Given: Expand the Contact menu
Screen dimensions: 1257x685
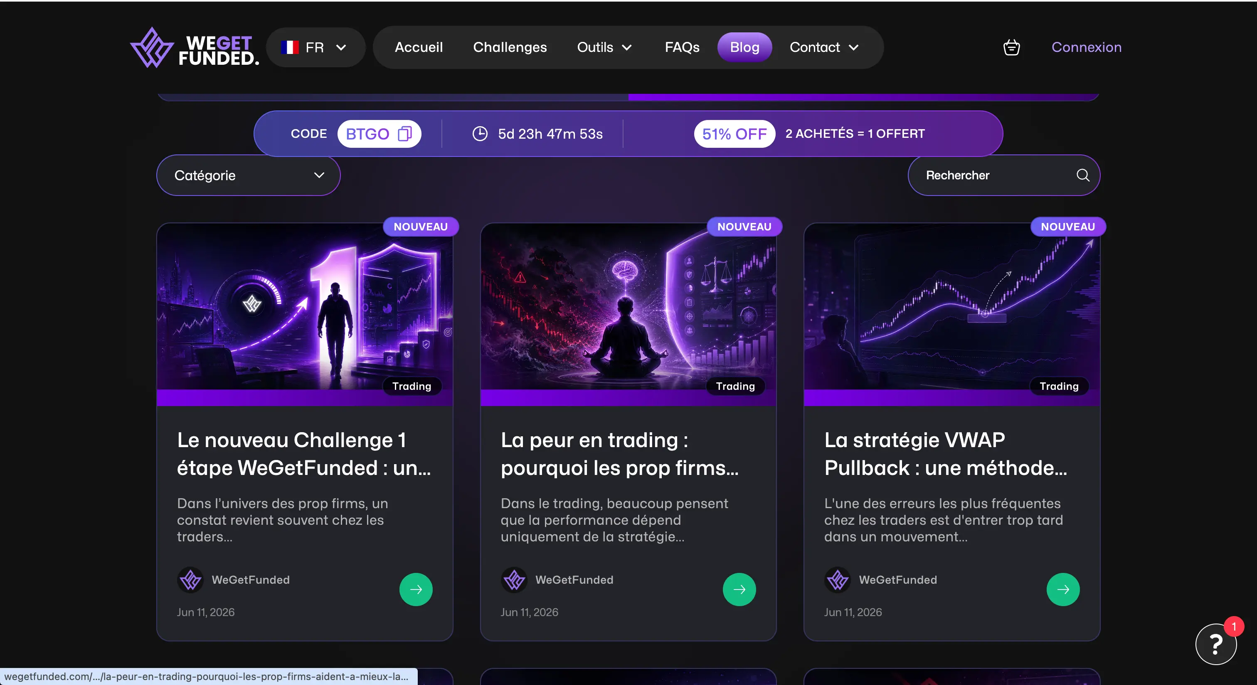Looking at the screenshot, I should 824,47.
